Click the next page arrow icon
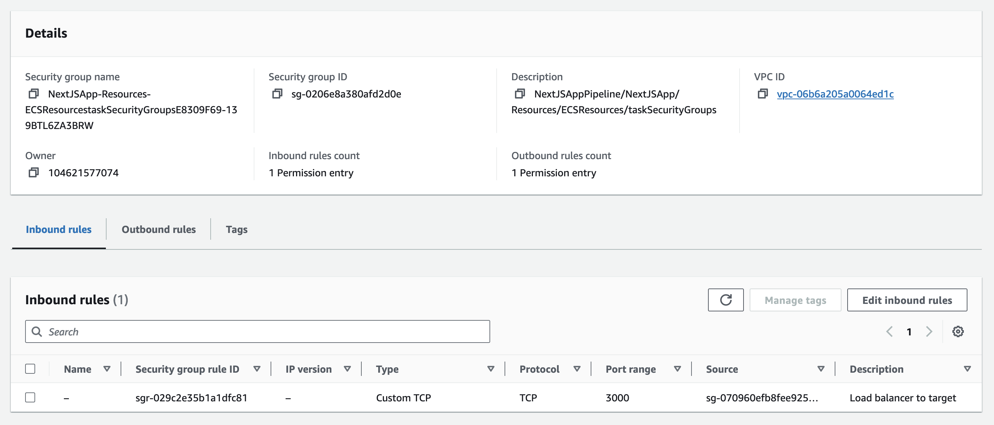 [x=928, y=331]
